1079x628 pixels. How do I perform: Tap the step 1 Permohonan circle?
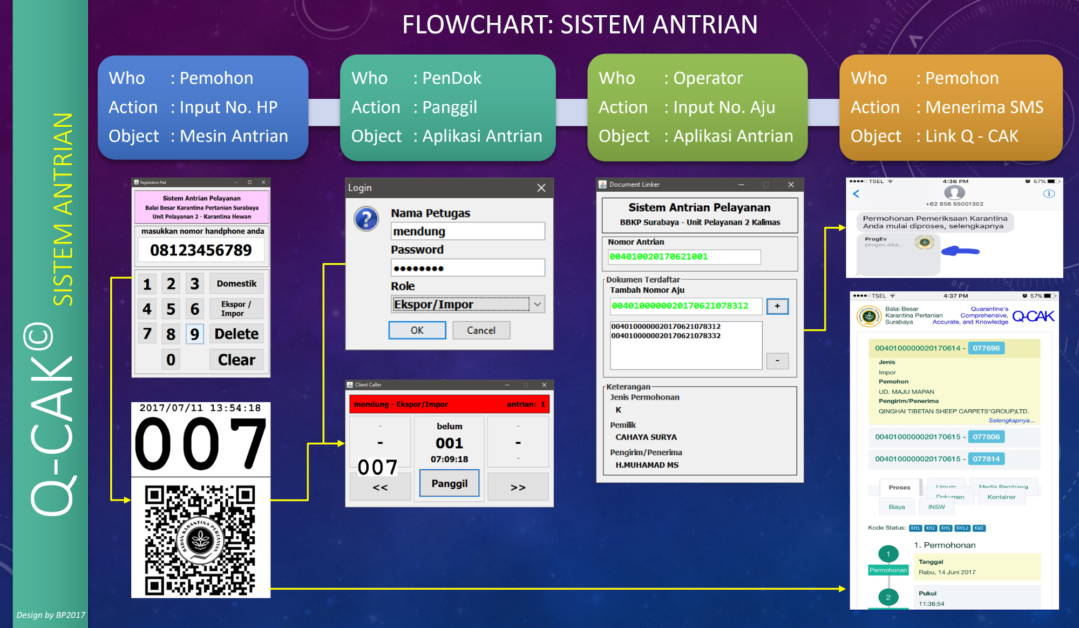click(888, 553)
